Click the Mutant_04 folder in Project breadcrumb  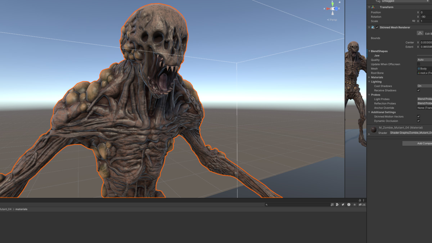pos(6,209)
